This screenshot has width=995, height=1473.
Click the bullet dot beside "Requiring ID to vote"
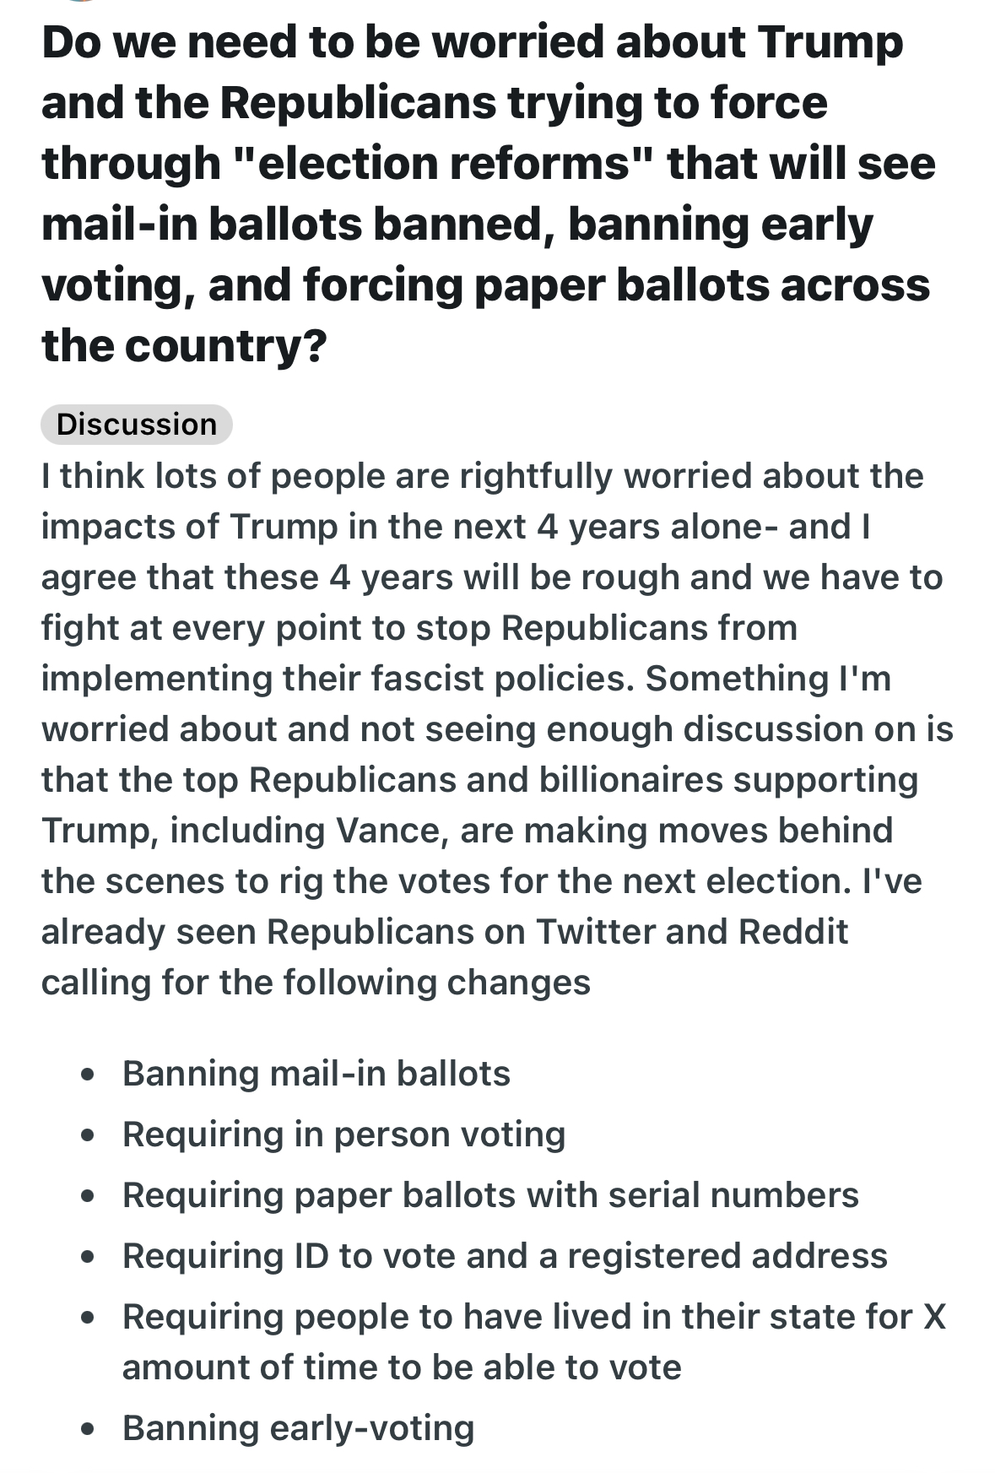pos(87,1258)
